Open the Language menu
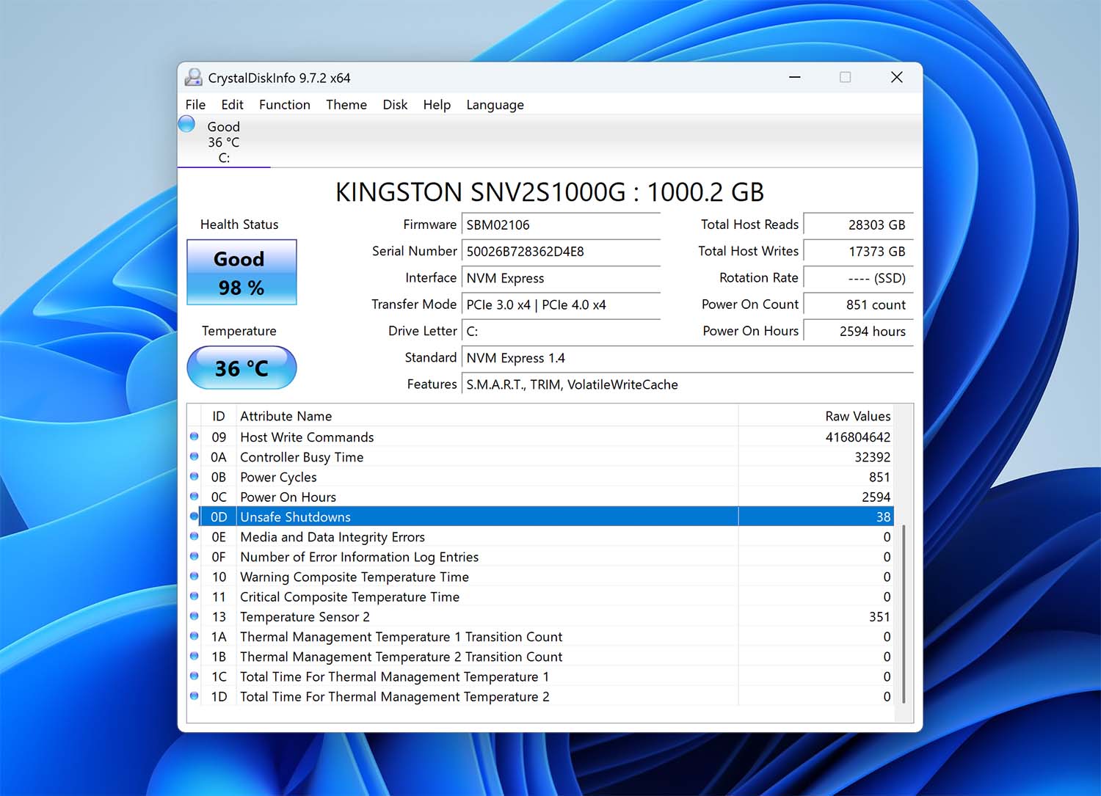1101x796 pixels. [495, 105]
